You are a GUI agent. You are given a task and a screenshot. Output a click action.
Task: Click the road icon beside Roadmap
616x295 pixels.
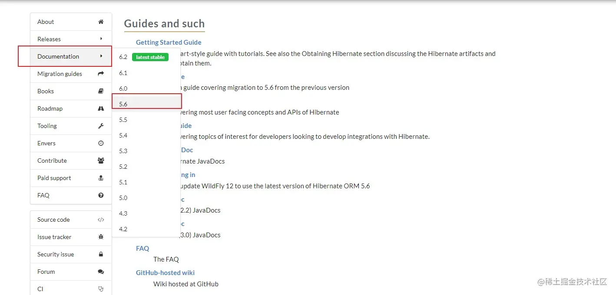point(101,108)
